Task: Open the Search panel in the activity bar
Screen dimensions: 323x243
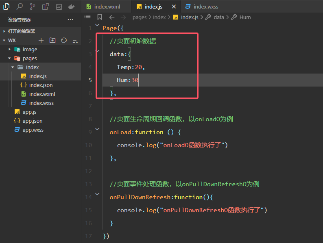Action: tap(20, 7)
